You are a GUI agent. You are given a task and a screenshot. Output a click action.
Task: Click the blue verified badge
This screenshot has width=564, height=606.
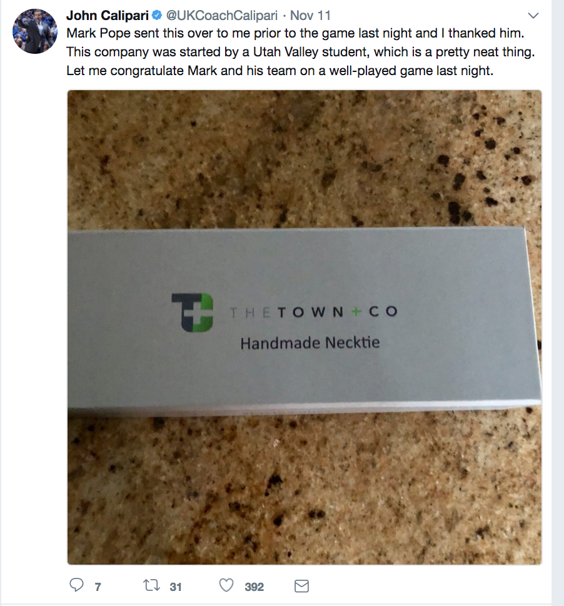pyautogui.click(x=157, y=16)
